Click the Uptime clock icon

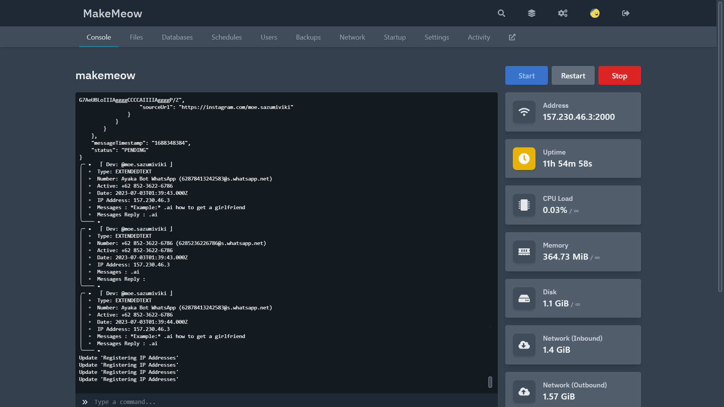click(x=524, y=159)
